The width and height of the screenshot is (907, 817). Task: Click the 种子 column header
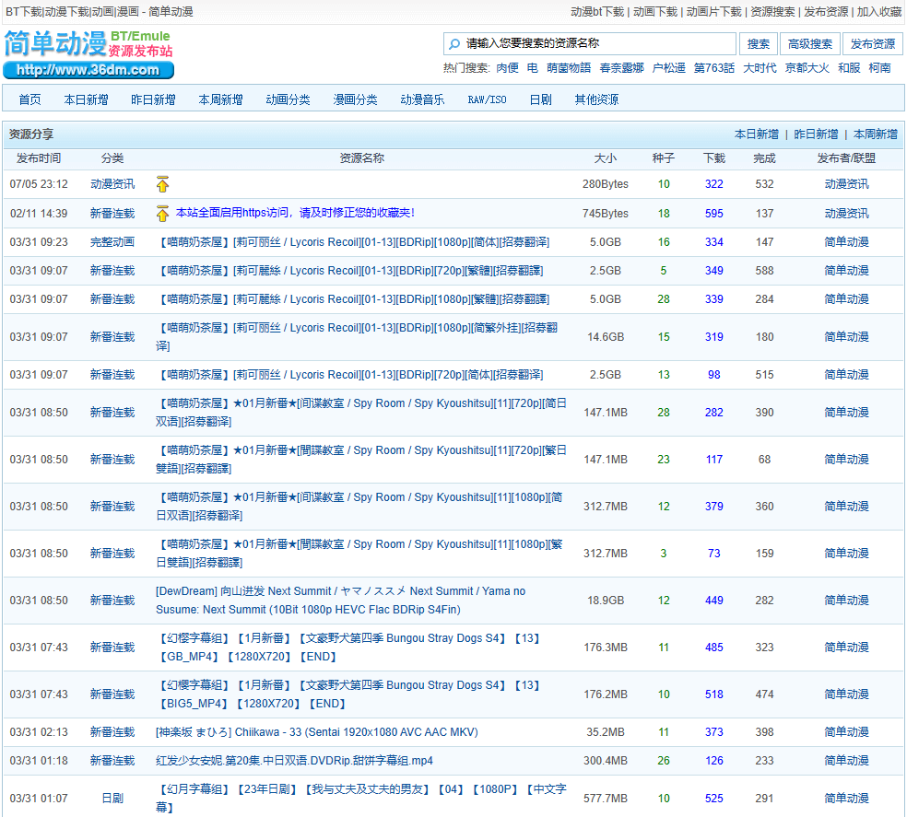coord(664,158)
